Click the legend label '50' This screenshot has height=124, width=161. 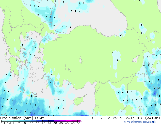pyautogui.click(x=78, y=123)
